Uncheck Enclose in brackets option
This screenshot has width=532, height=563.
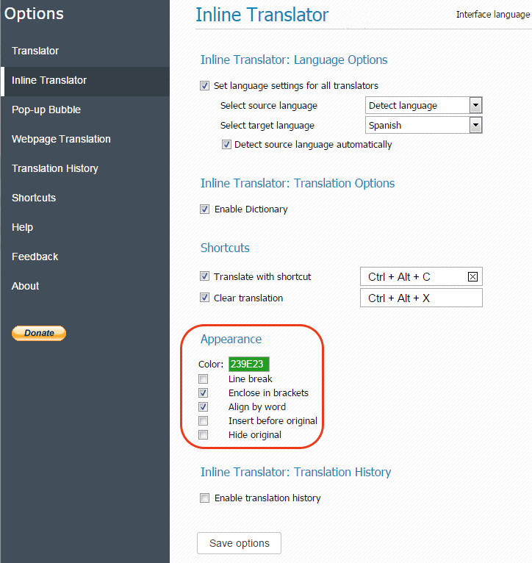pos(204,392)
